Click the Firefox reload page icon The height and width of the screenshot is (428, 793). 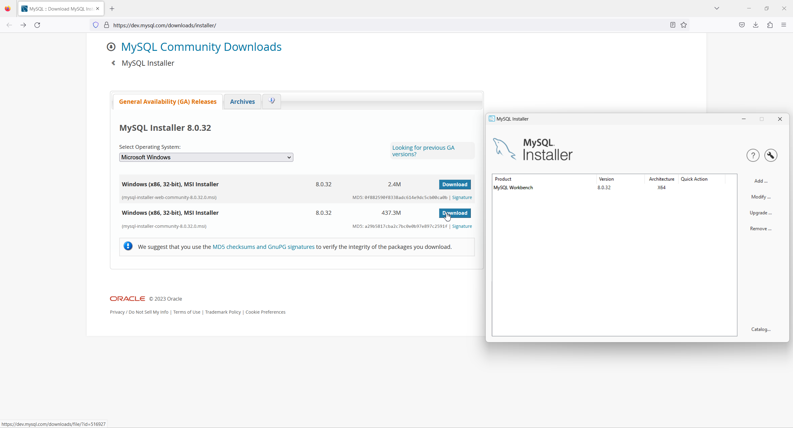[x=37, y=25]
